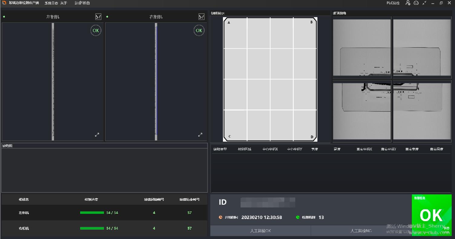This screenshot has height=239, width=455.
Task: Expand the left camera view to fullscreen
Action: (x=97, y=135)
